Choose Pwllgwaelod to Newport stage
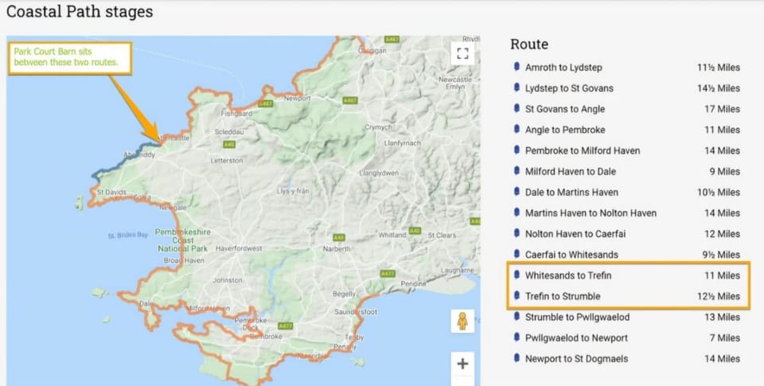Image resolution: width=764 pixels, height=386 pixels. point(576,338)
